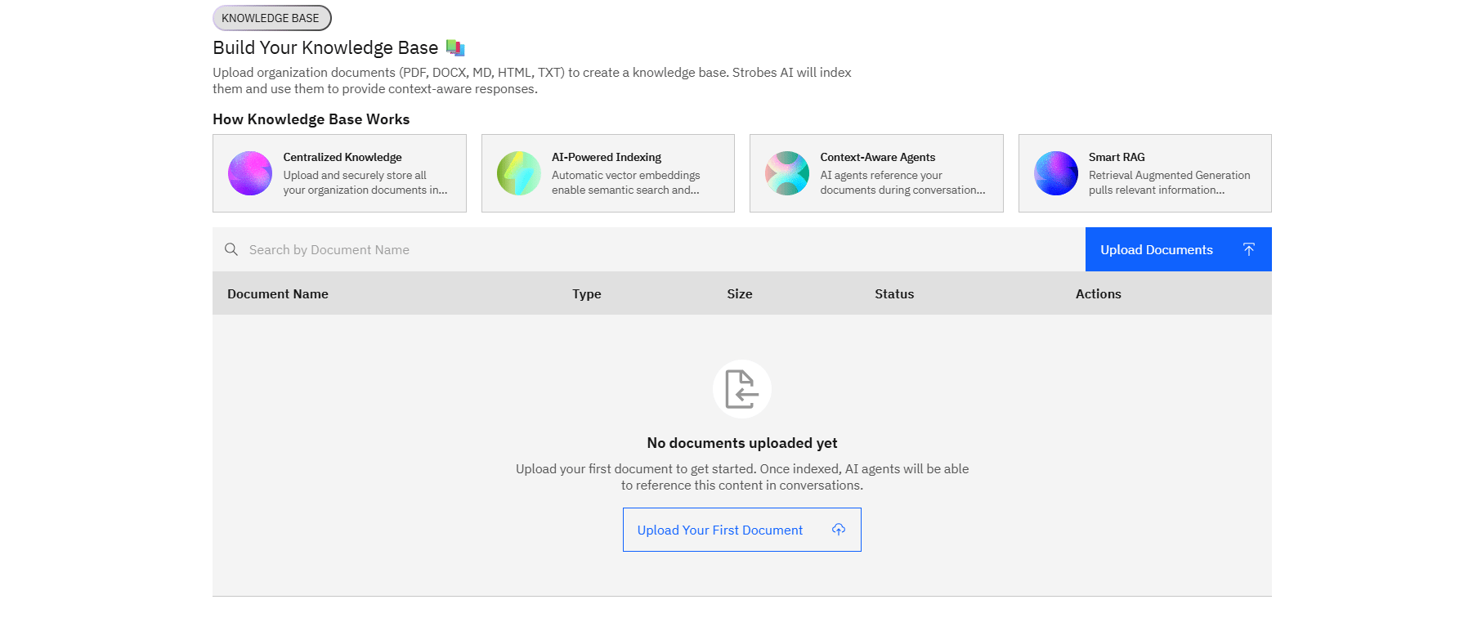
Task: Click the Build Your Knowledge Base heading
Action: [x=325, y=48]
